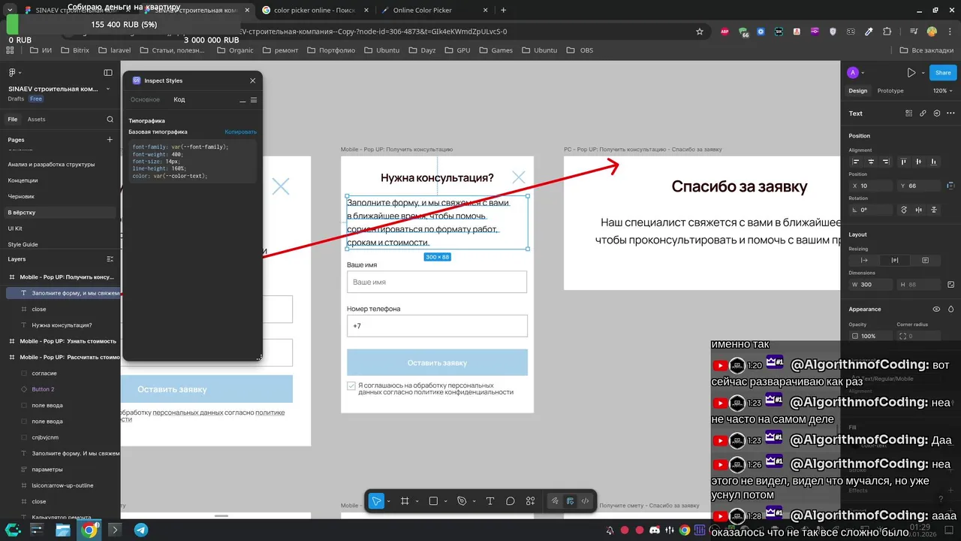The image size is (961, 541).
Task: Align selection left
Action: coord(857,162)
